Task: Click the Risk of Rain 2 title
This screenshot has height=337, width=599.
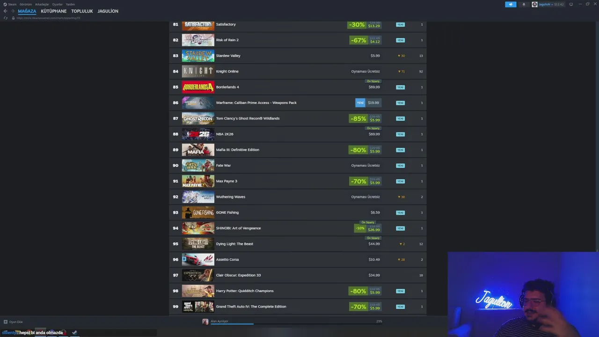Action: tap(227, 40)
